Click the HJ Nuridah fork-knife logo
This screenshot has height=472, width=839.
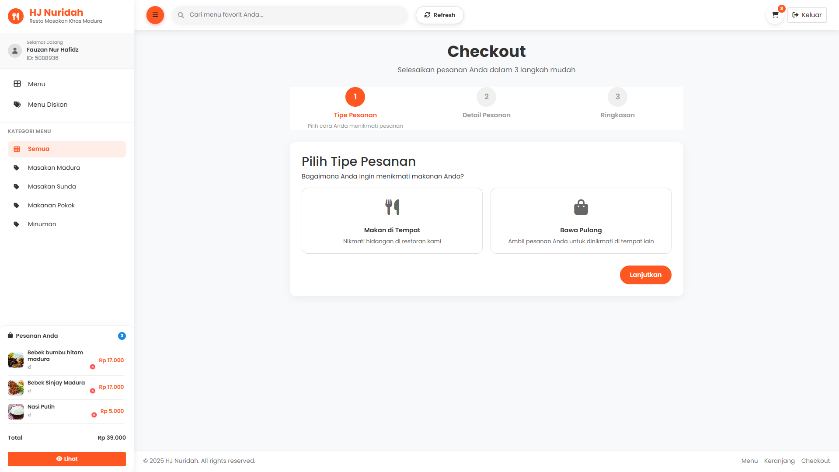(x=16, y=17)
